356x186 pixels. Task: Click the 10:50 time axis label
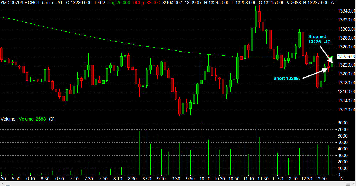(x=234, y=178)
